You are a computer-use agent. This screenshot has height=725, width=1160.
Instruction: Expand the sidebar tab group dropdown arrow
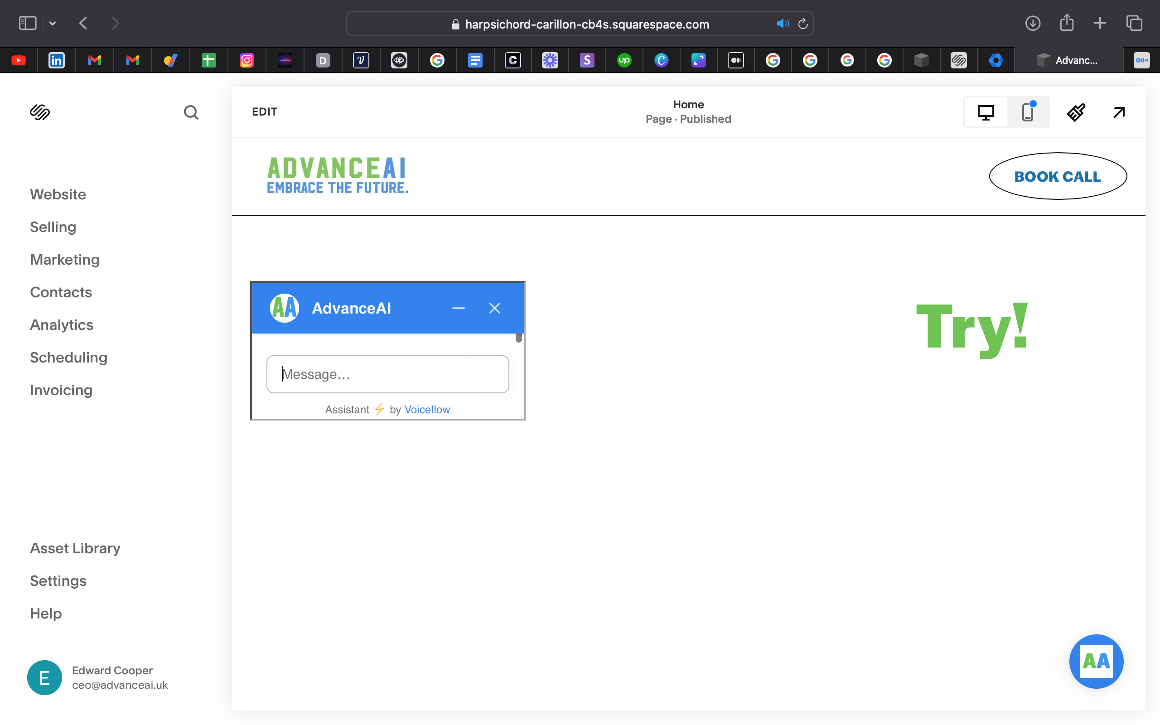point(53,23)
